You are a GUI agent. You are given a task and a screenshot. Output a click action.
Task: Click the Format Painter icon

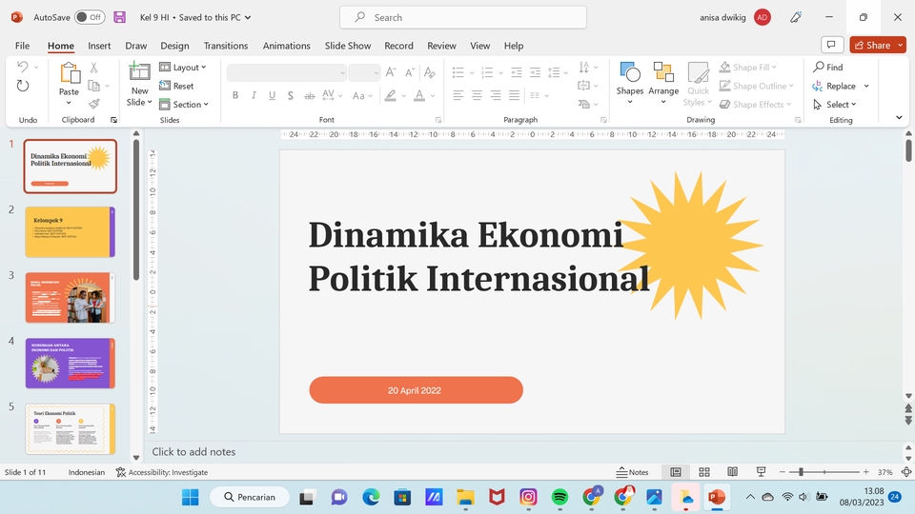coord(93,104)
